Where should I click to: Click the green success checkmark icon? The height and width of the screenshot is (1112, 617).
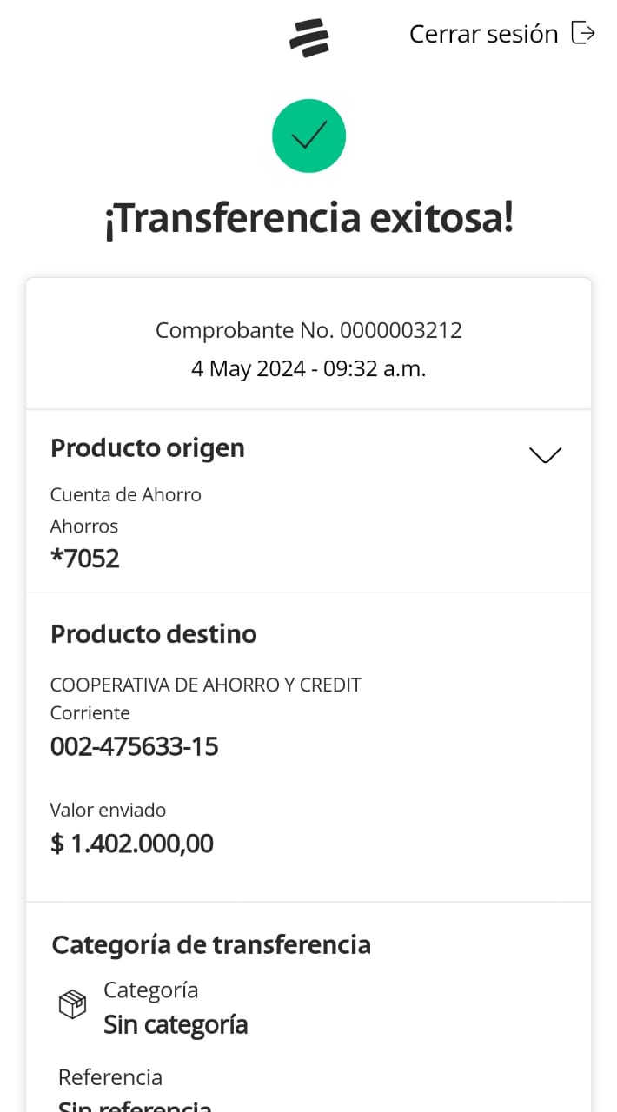[x=308, y=136]
